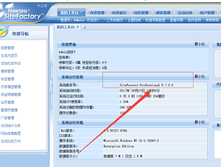Open 信息管理 in quick navigation
Viewport: 221px width, 167px height.
8,48
